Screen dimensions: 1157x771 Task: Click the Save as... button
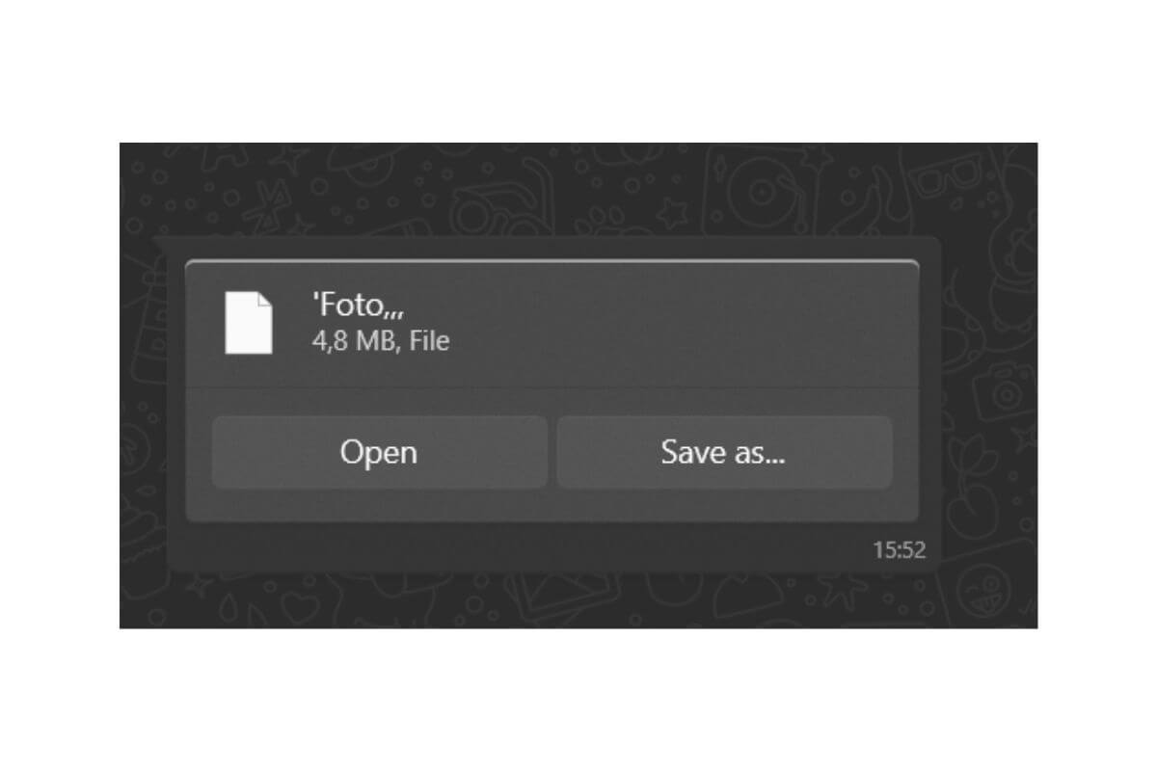(724, 452)
